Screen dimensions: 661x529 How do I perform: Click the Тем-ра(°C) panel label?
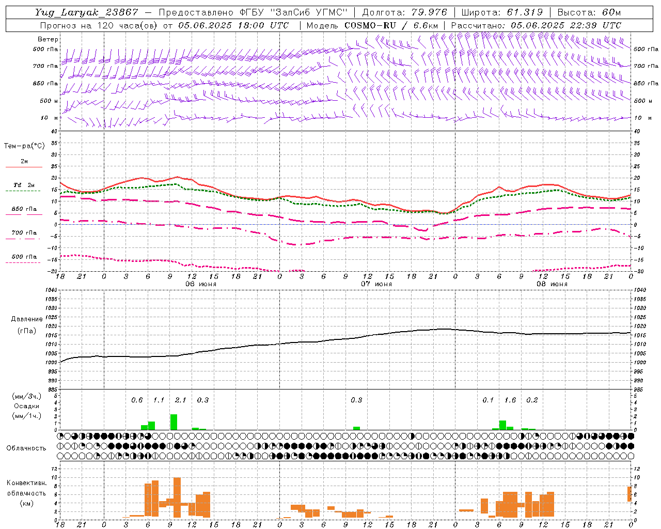coord(24,146)
